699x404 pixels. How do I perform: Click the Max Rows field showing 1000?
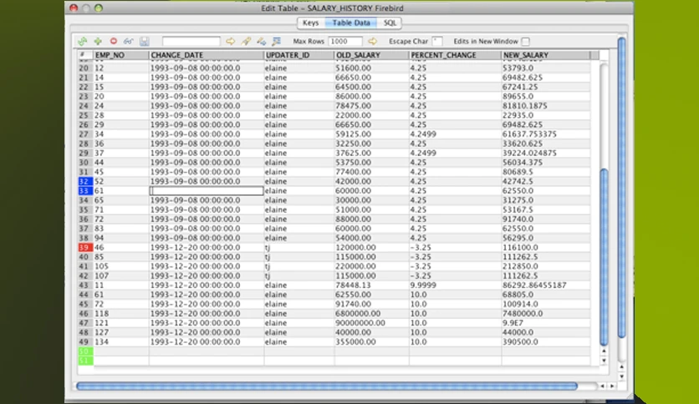[x=345, y=42]
